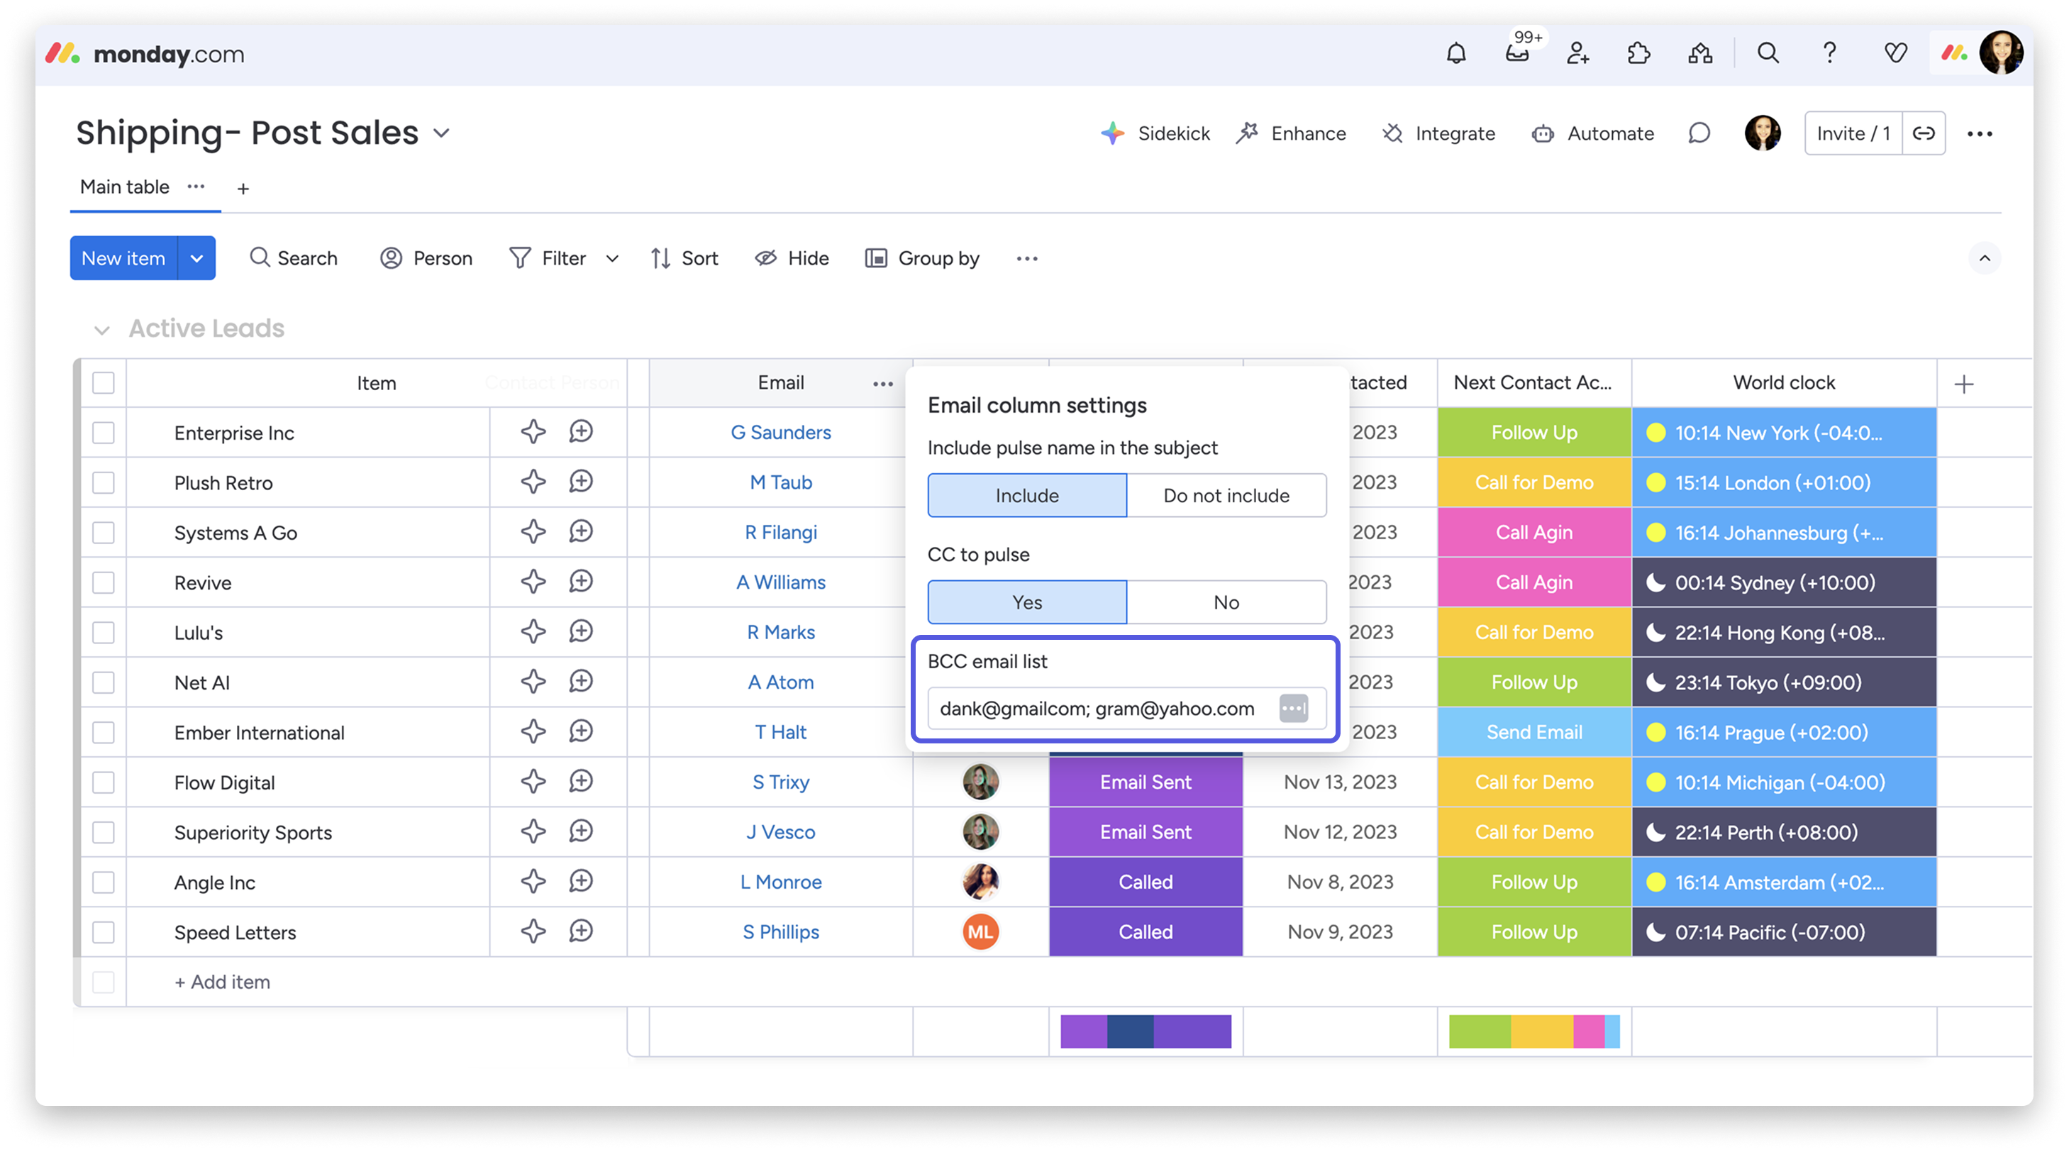
Task: Open the board discussion chat bubble icon
Action: [1699, 133]
